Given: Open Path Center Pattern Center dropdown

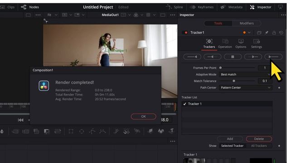Looking at the screenshot, I should (246, 87).
